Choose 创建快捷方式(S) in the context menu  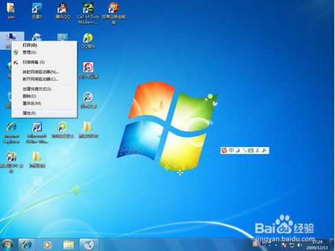tap(37, 89)
